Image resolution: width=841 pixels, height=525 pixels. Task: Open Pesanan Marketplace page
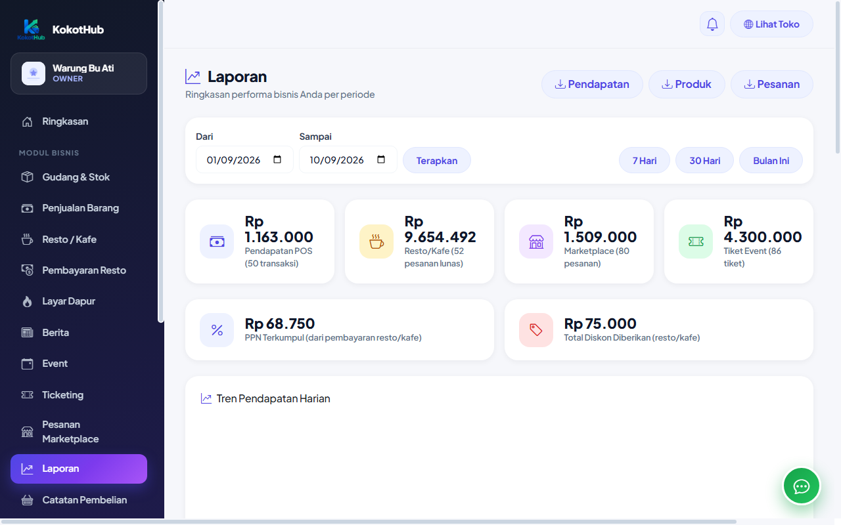point(79,432)
